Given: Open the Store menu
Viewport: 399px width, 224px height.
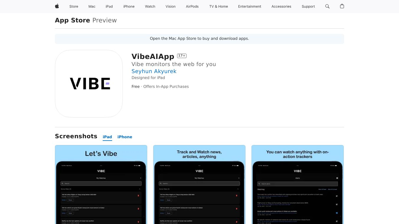Looking at the screenshot, I should pos(74,6).
